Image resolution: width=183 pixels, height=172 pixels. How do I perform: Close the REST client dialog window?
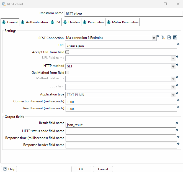[x=178, y=4]
